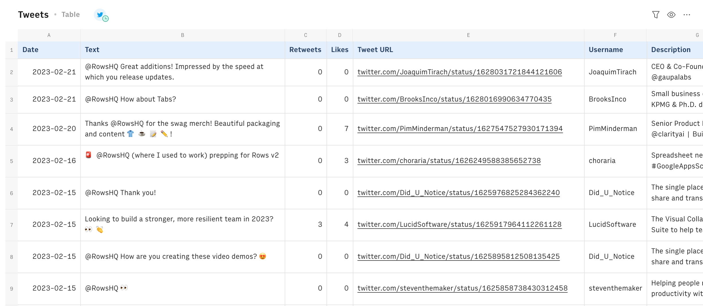Select row 7 number header
This screenshot has width=703, height=306.
pos(11,225)
